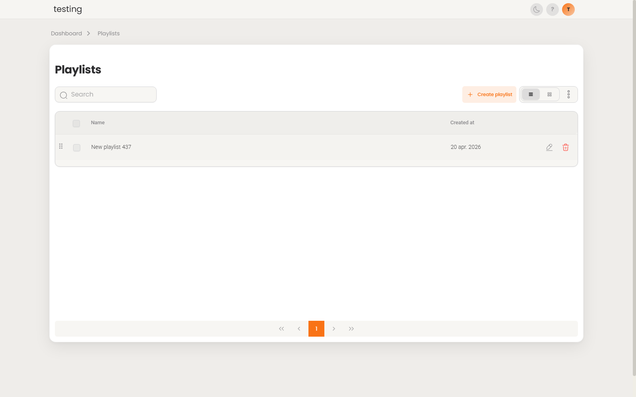Image resolution: width=636 pixels, height=397 pixels.
Task: Jump to last page
Action: tap(351, 329)
